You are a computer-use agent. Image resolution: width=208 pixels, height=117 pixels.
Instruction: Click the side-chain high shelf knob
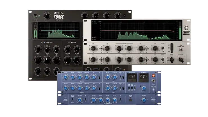(115, 100)
